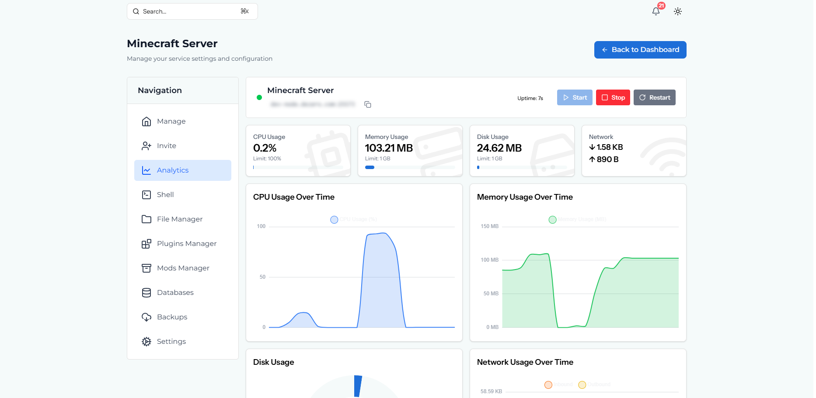The image size is (816, 398).
Task: Toggle the light/dark theme sun icon
Action: (677, 11)
